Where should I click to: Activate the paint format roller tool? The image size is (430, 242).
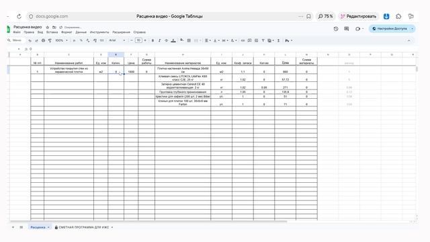50,40
